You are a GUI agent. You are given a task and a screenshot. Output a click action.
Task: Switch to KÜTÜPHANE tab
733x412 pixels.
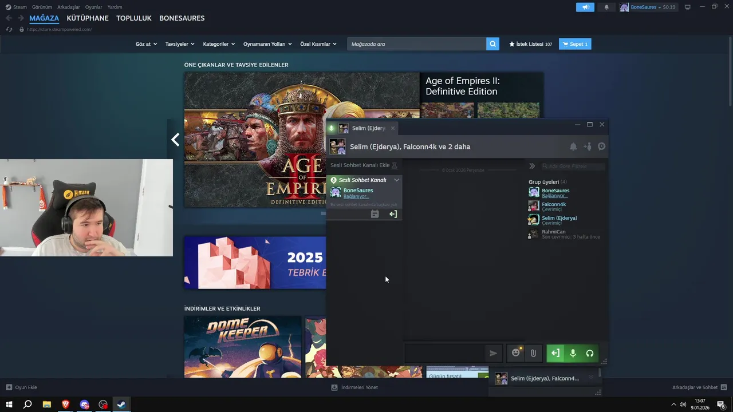[x=88, y=18]
